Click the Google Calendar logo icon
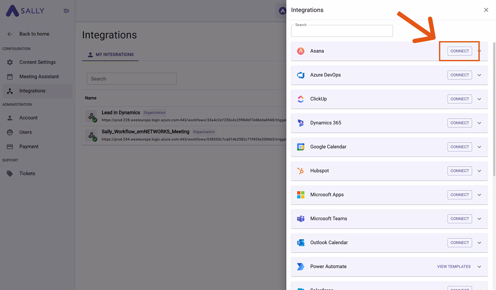The height and width of the screenshot is (290, 496). (301, 147)
